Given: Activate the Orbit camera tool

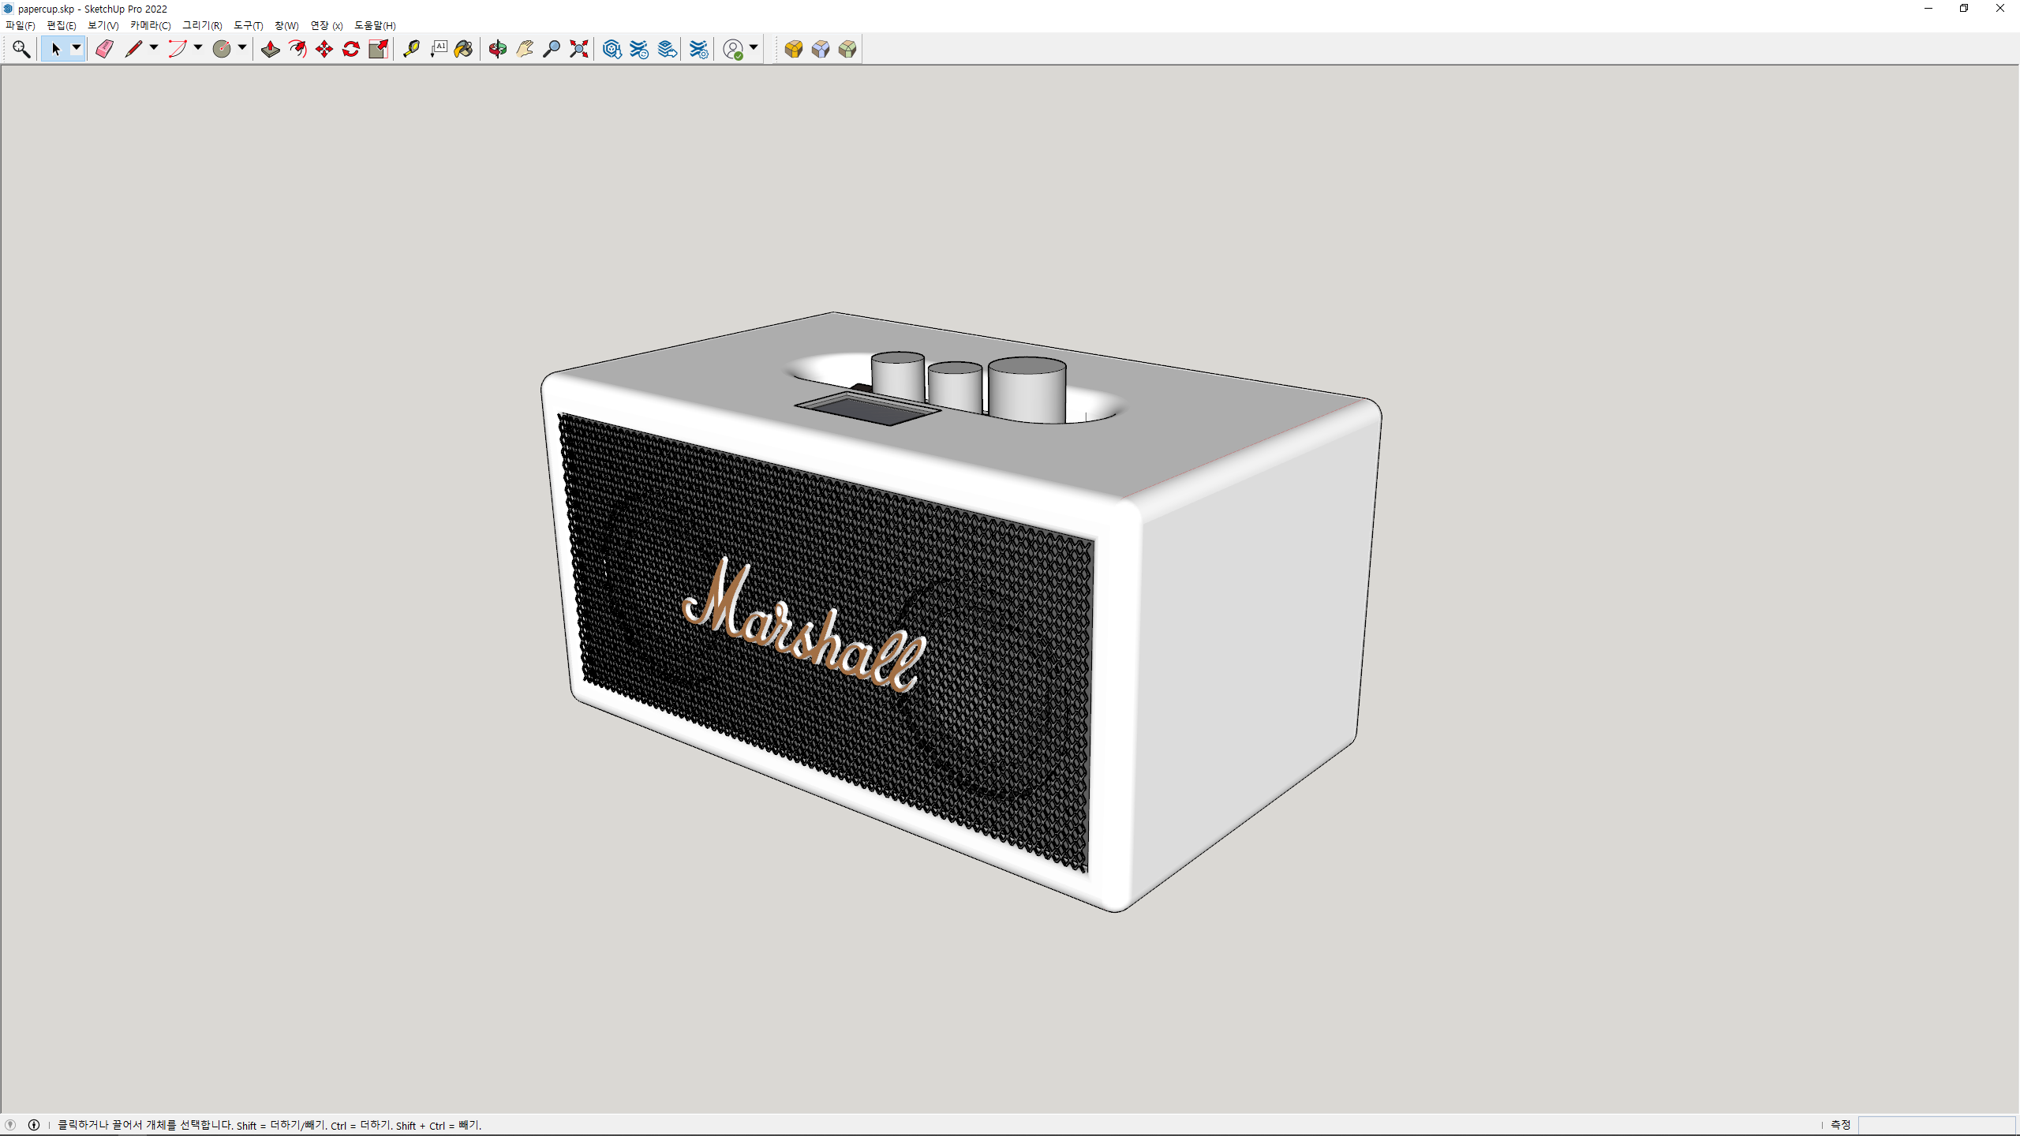Looking at the screenshot, I should pyautogui.click(x=497, y=49).
